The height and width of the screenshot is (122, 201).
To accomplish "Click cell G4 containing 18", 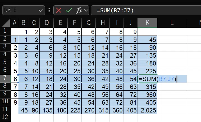I will click(x=89, y=55).
